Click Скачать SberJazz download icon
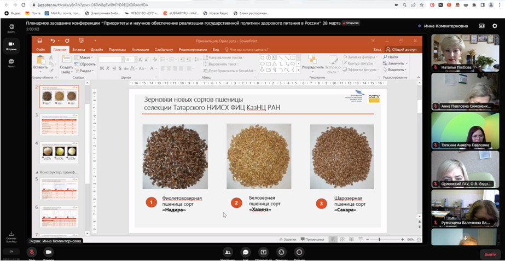The image size is (505, 261). pos(11,235)
